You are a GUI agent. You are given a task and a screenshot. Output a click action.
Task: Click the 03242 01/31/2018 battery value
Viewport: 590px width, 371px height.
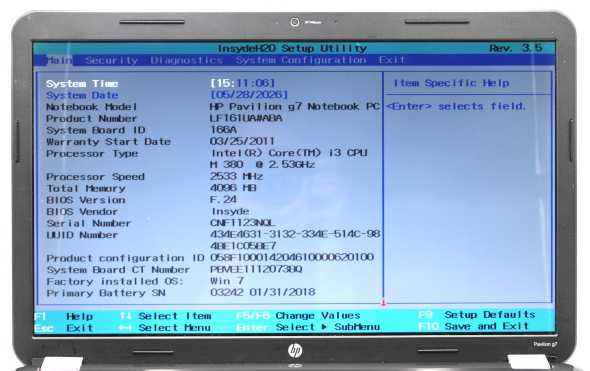pos(263,292)
